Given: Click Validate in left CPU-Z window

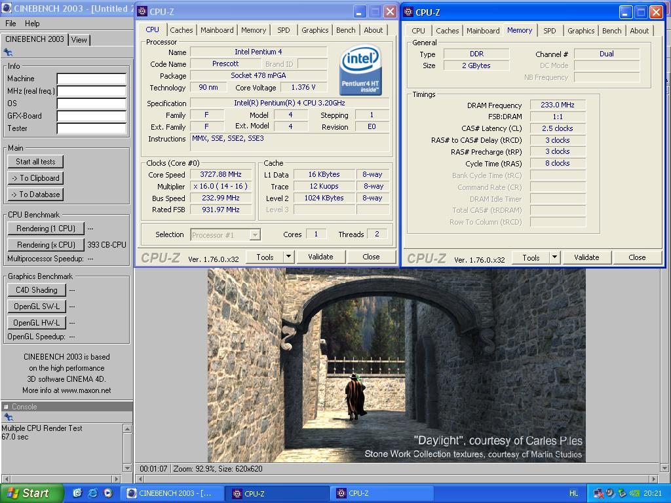Looking at the screenshot, I should click(x=320, y=257).
